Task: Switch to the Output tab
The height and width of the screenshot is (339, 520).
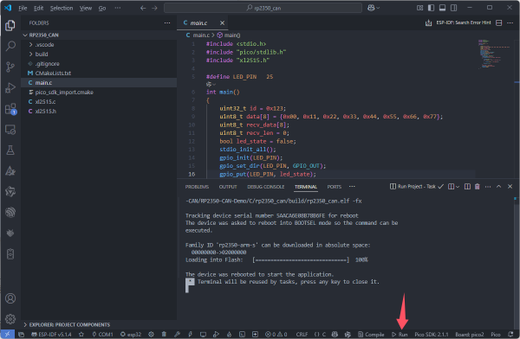Action: click(228, 187)
